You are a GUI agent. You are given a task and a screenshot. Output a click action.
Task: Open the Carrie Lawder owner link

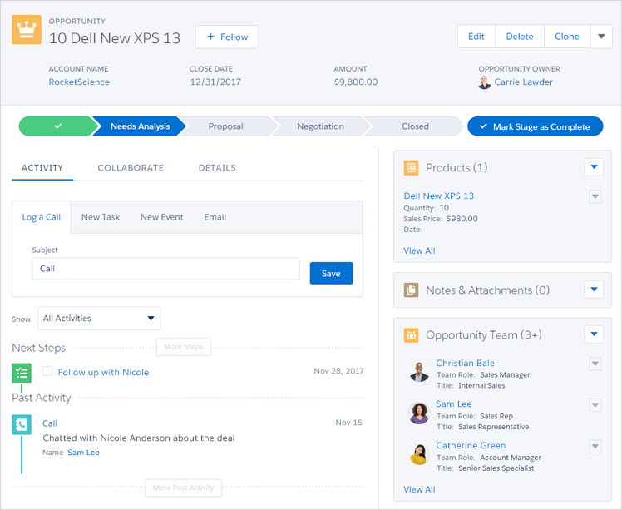[523, 82]
